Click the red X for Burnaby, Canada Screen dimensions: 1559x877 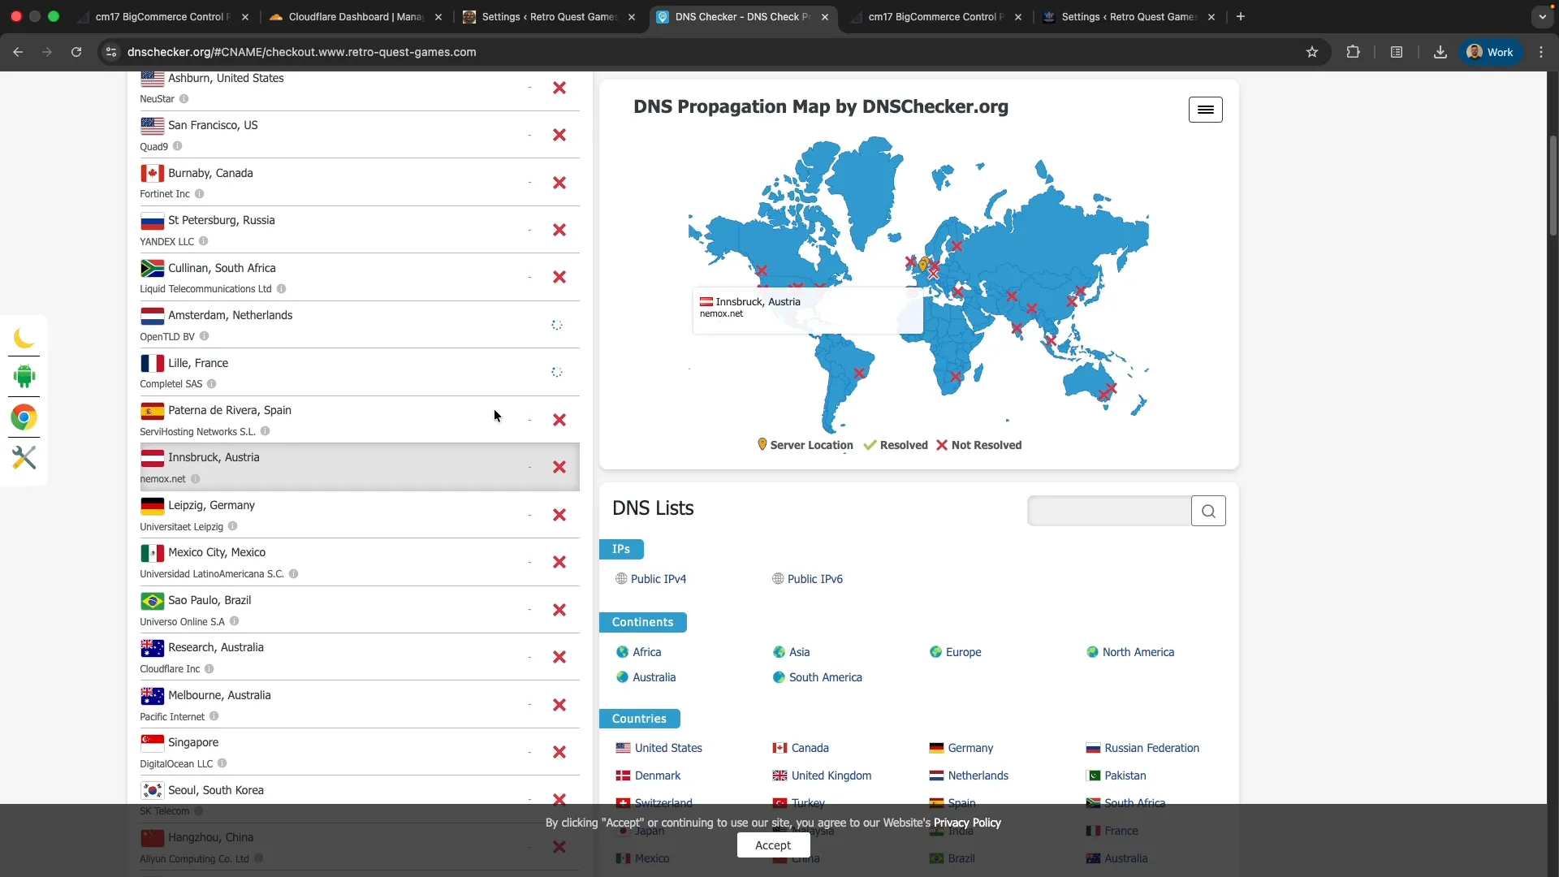point(559,183)
